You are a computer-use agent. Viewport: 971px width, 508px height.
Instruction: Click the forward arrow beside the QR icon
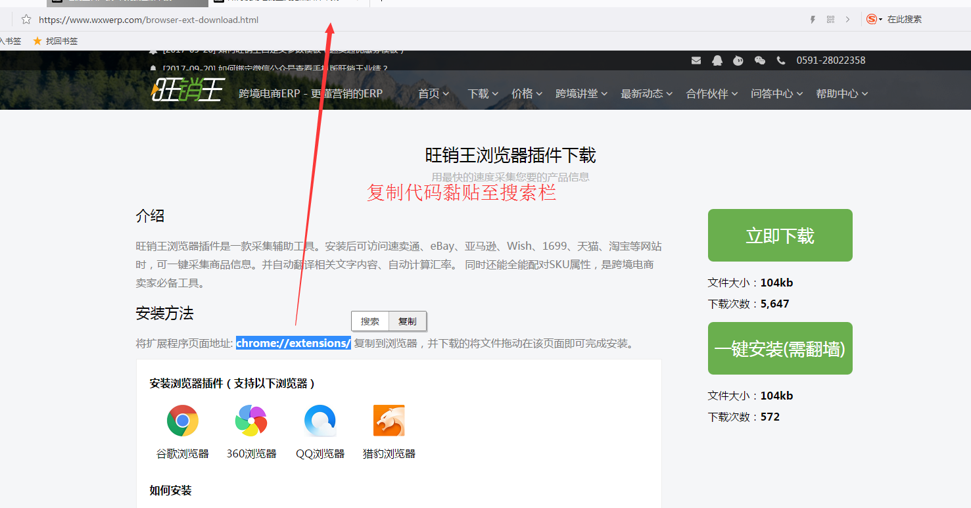[x=848, y=20]
